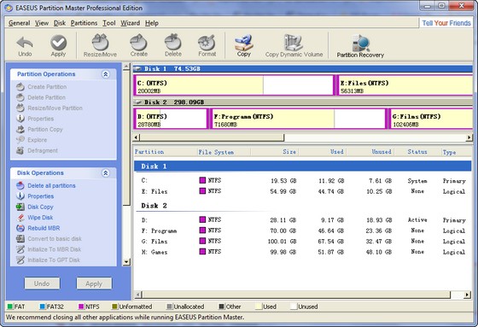Screen dimensions: 478x327
Task: Sort by Used column header
Action: [323, 152]
